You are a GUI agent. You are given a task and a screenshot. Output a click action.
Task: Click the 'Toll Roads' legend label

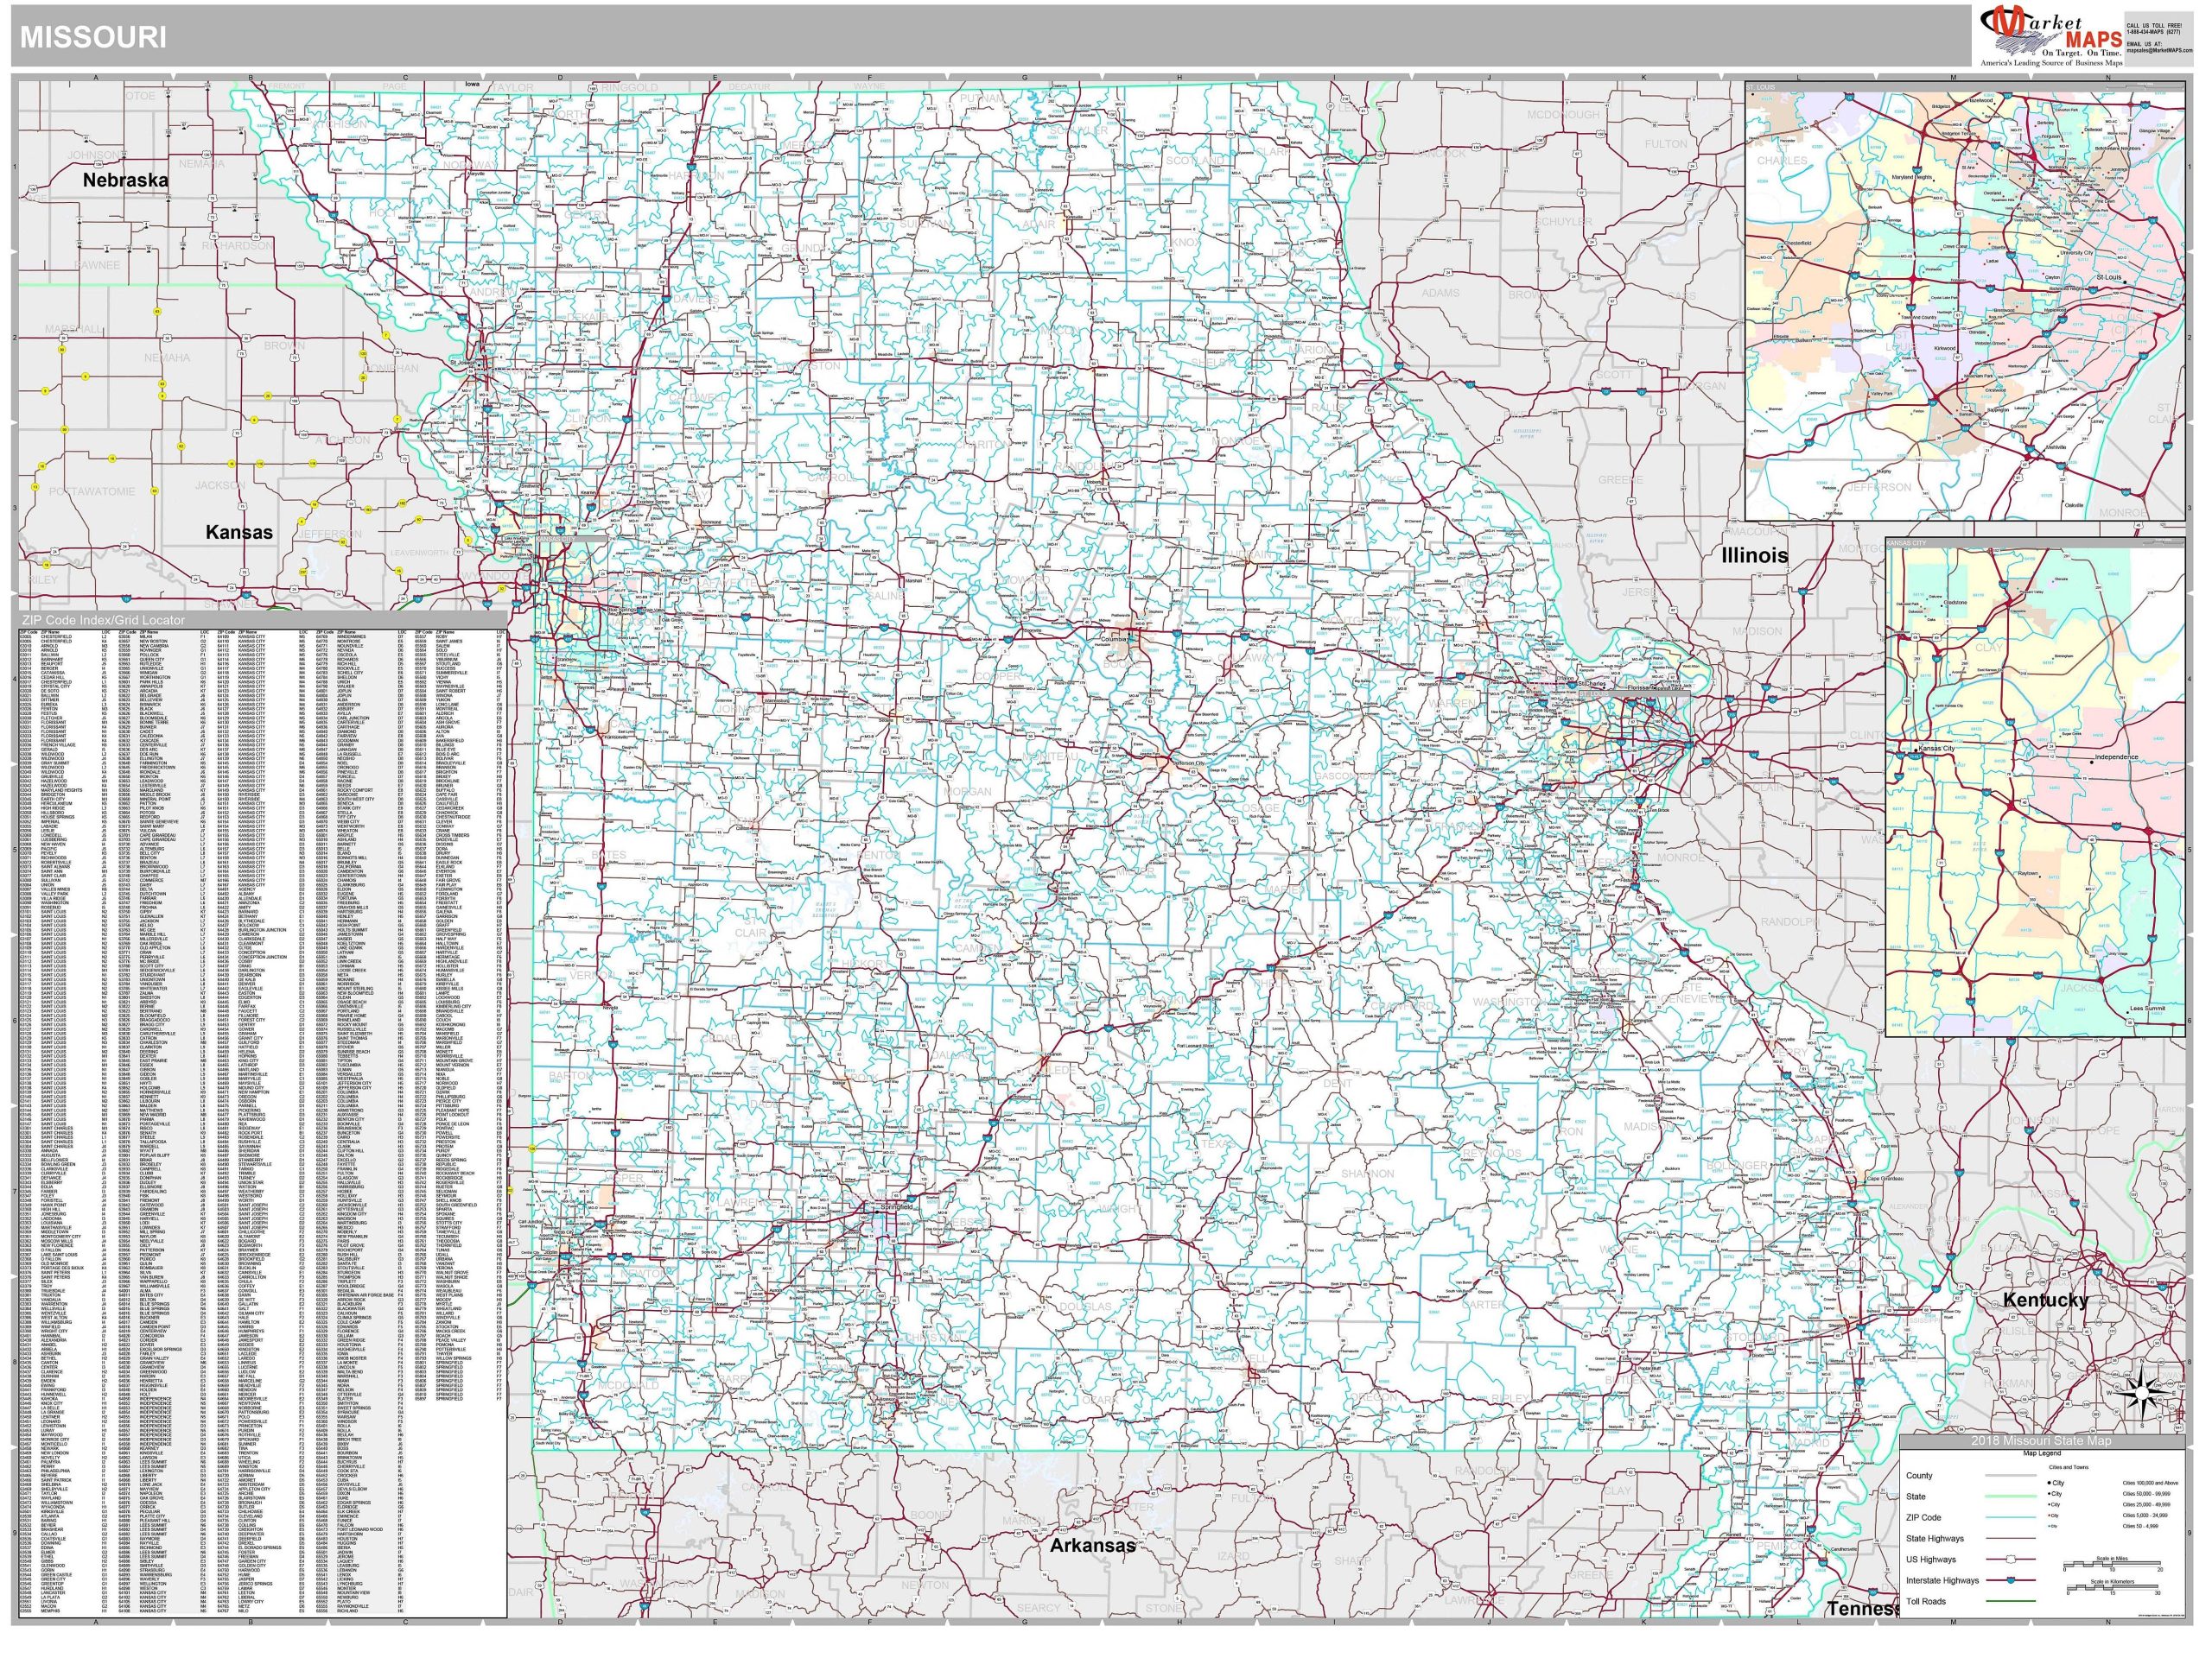[x=1926, y=1602]
